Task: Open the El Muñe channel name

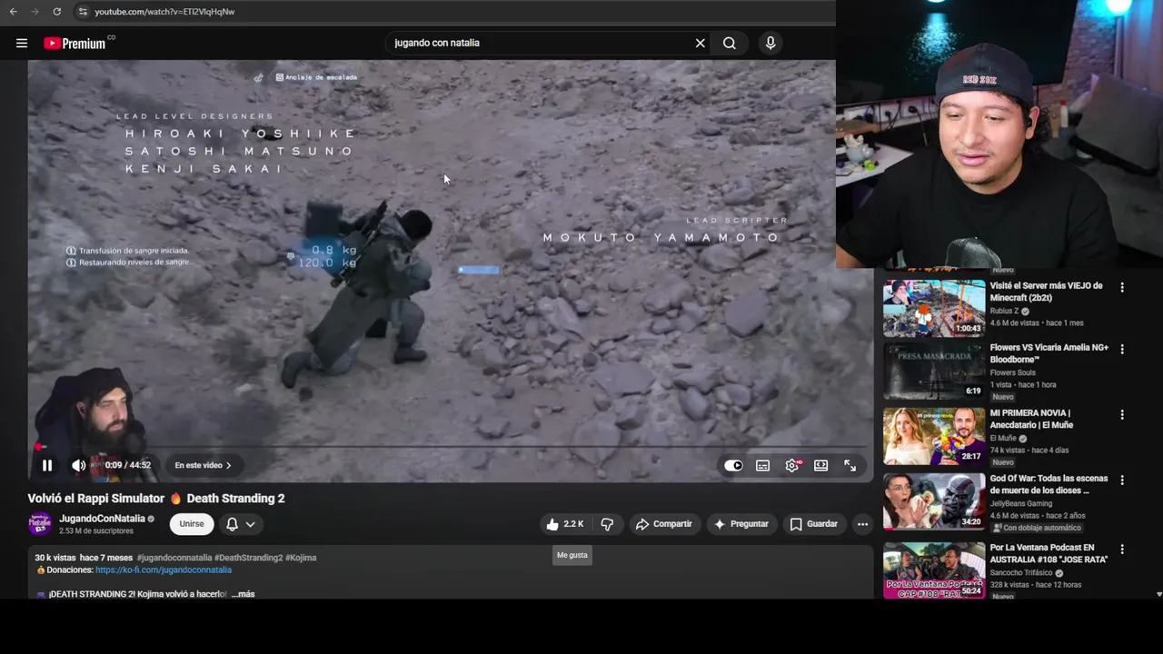Action: 1003,438
